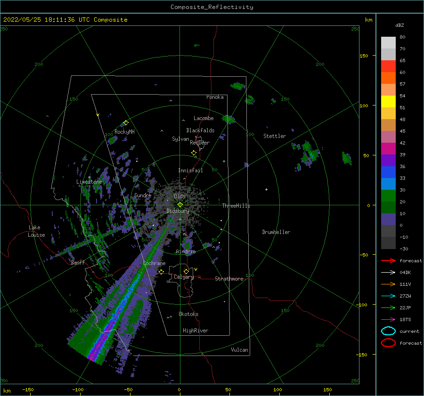Click the 20 dBZ green color swatch

pyautogui.click(x=388, y=207)
